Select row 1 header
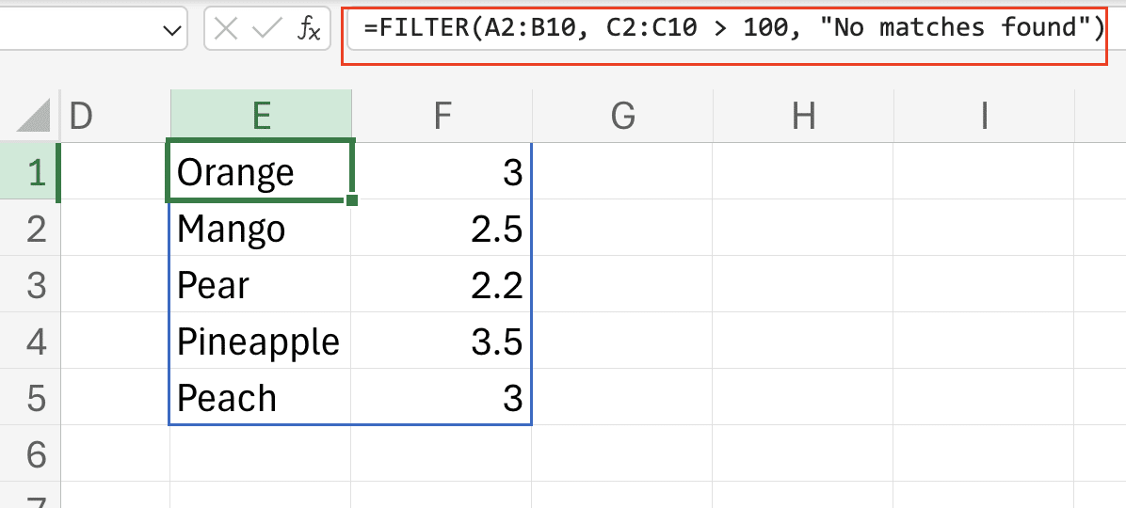This screenshot has width=1126, height=508. pos(36,173)
